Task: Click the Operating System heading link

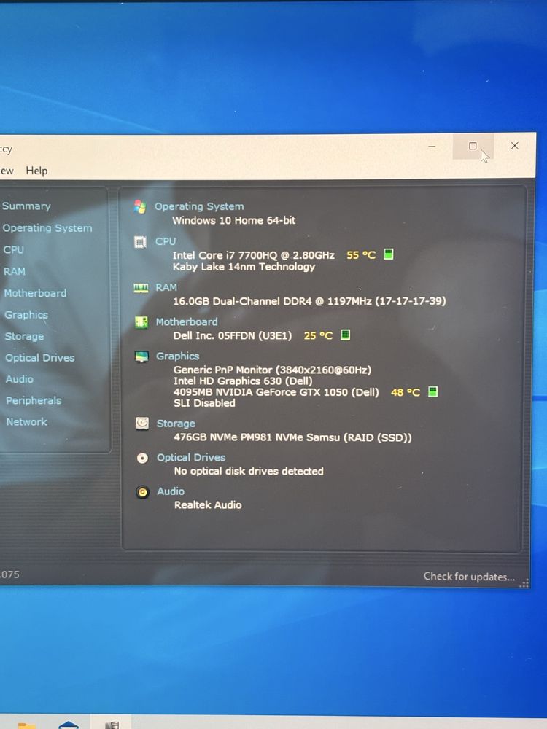Action: coord(199,206)
